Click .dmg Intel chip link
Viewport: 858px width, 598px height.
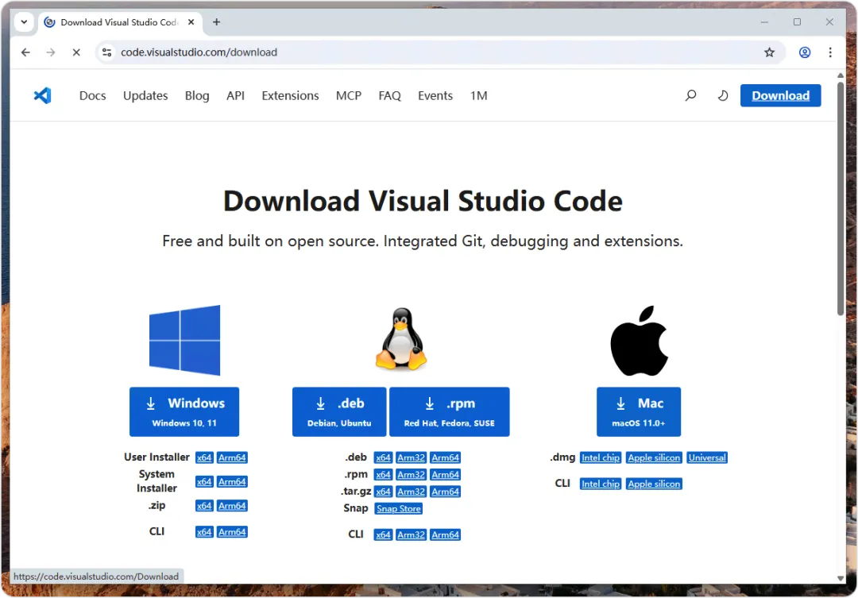click(601, 458)
